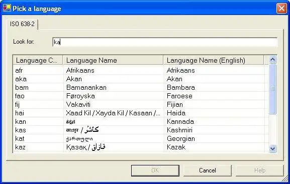Sort by the Language C... column header
The height and width of the screenshot is (184, 290).
(x=38, y=60)
